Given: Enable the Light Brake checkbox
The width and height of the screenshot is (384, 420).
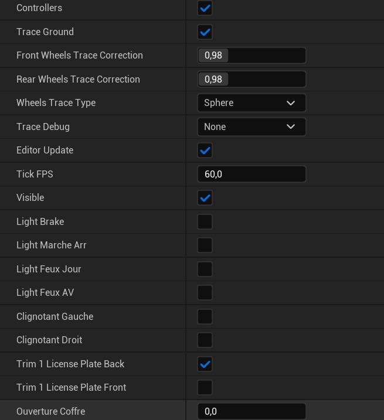Looking at the screenshot, I should (205, 222).
